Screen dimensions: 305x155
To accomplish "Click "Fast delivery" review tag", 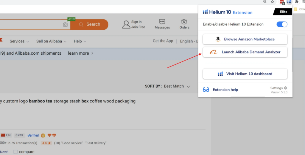I will [96, 143].
